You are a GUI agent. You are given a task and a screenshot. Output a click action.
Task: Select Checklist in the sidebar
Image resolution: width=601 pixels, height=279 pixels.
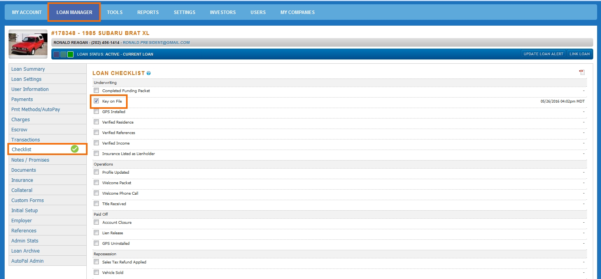point(47,149)
